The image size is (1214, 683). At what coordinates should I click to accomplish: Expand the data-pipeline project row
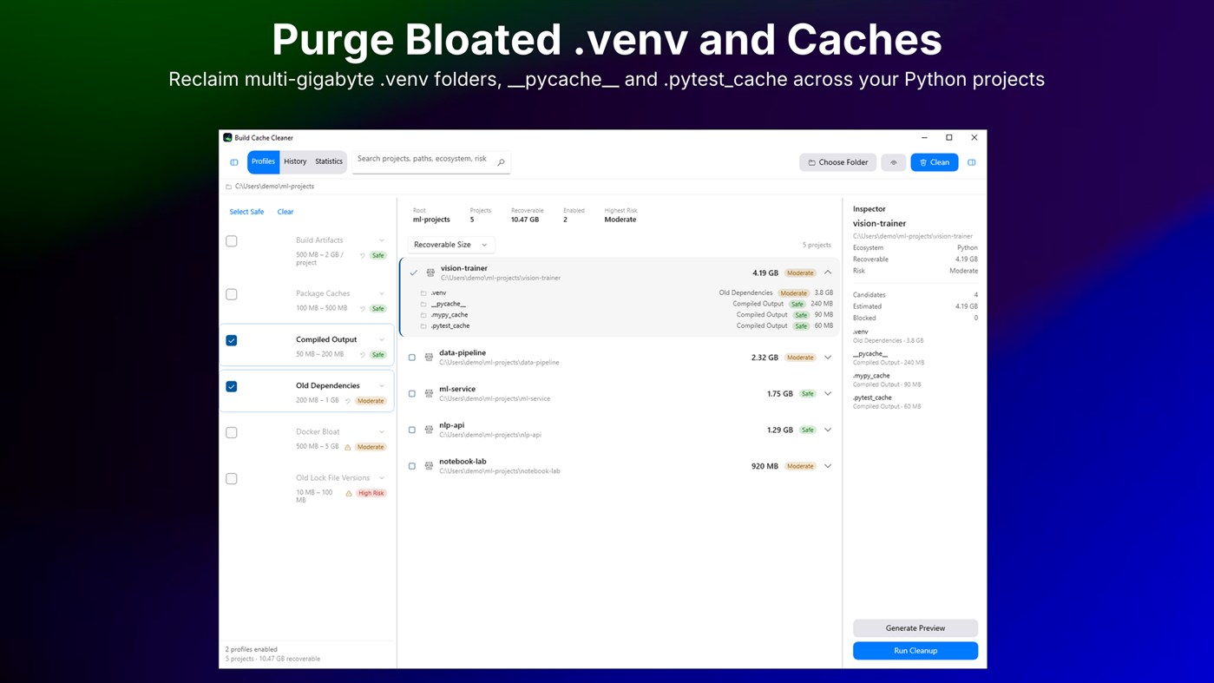tap(828, 358)
